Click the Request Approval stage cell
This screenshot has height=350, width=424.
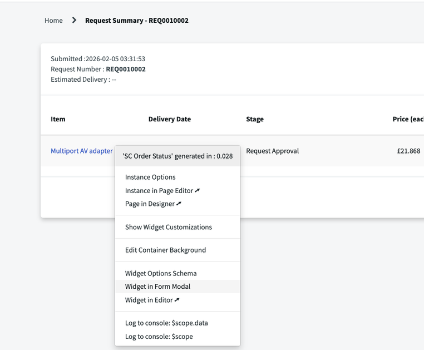[x=272, y=151]
